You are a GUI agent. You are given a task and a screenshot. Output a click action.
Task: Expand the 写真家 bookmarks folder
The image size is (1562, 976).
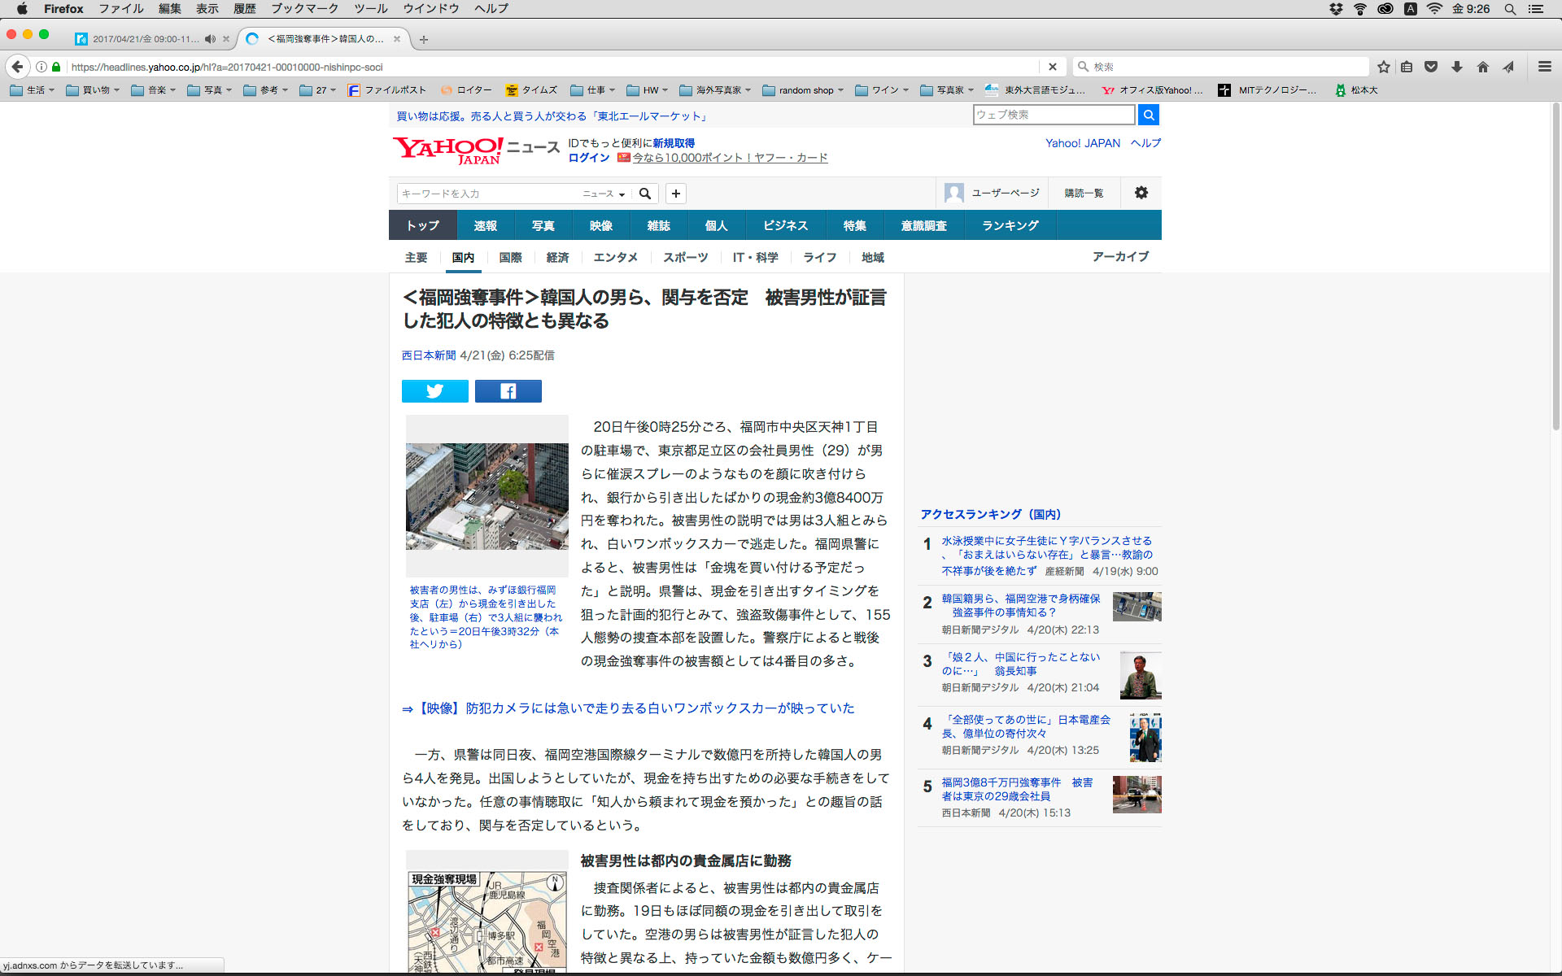(x=948, y=90)
